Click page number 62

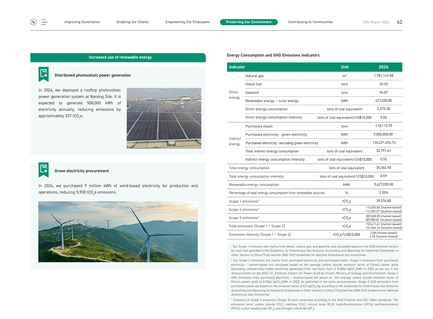point(400,22)
